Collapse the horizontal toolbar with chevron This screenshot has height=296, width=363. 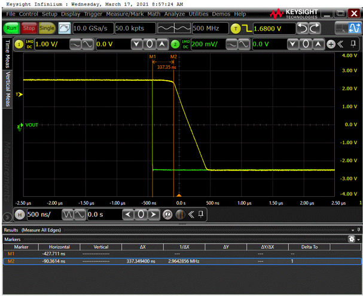pos(191,215)
